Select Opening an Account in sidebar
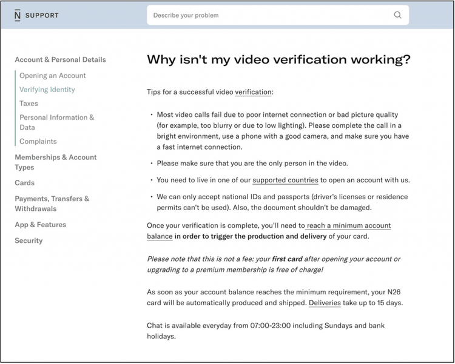Screen dimensions: 455x364 53,76
